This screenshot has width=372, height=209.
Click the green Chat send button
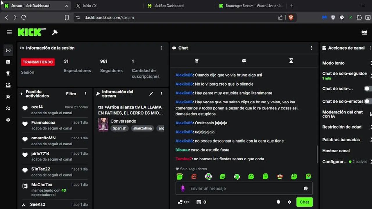(304, 202)
